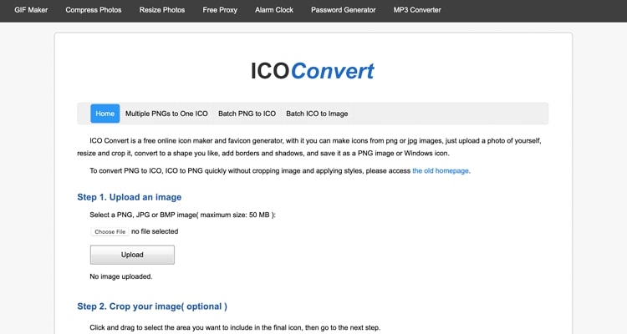The image size is (627, 334).
Task: Click the 'No image uploaded.' status text
Action: click(x=120, y=276)
